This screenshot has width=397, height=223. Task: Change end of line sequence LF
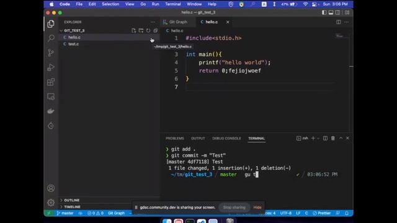(298, 213)
